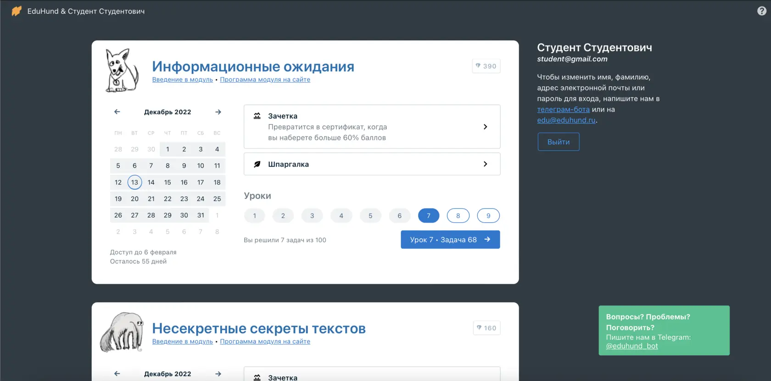Expand the Зачетка card chevron in first module
Image resolution: width=771 pixels, height=381 pixels.
(x=486, y=127)
